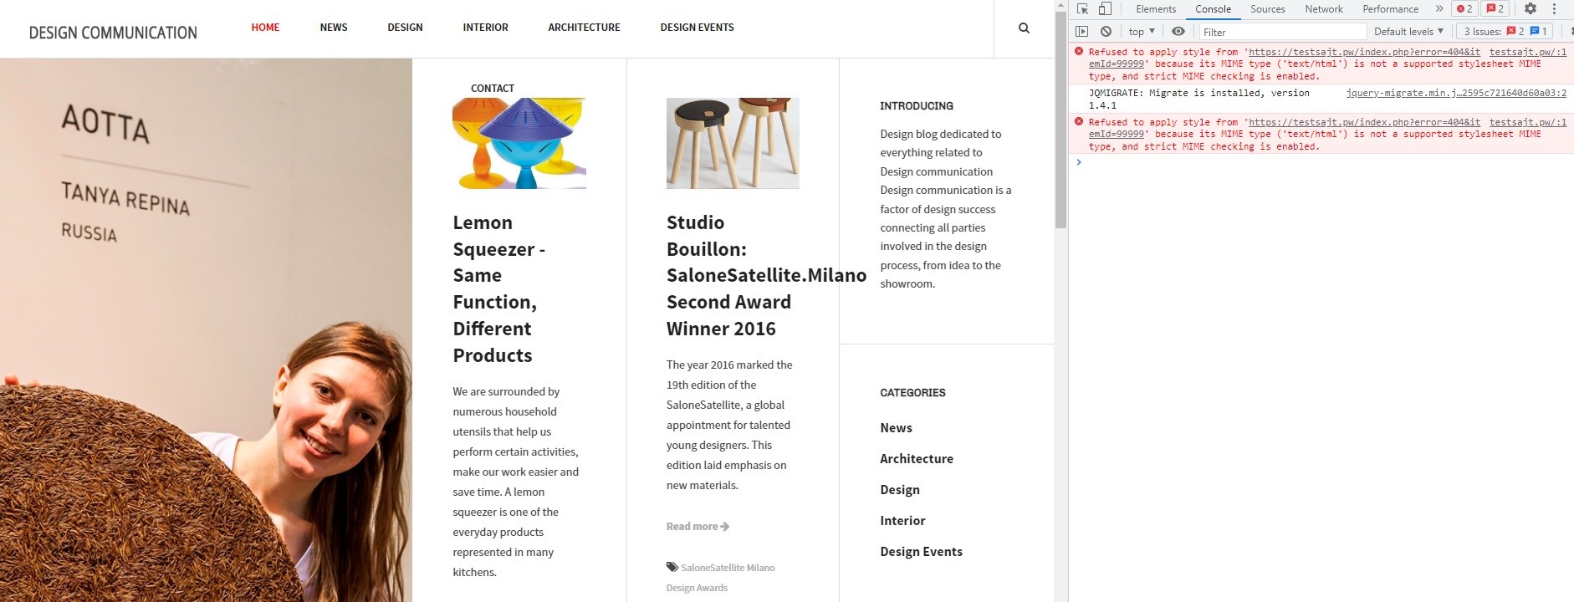Open DevTools three-dot customize menu
Viewport: 1574px width, 602px height.
point(1554,9)
